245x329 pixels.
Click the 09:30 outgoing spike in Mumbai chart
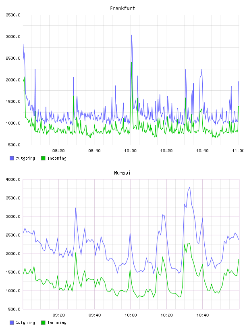tap(76, 208)
